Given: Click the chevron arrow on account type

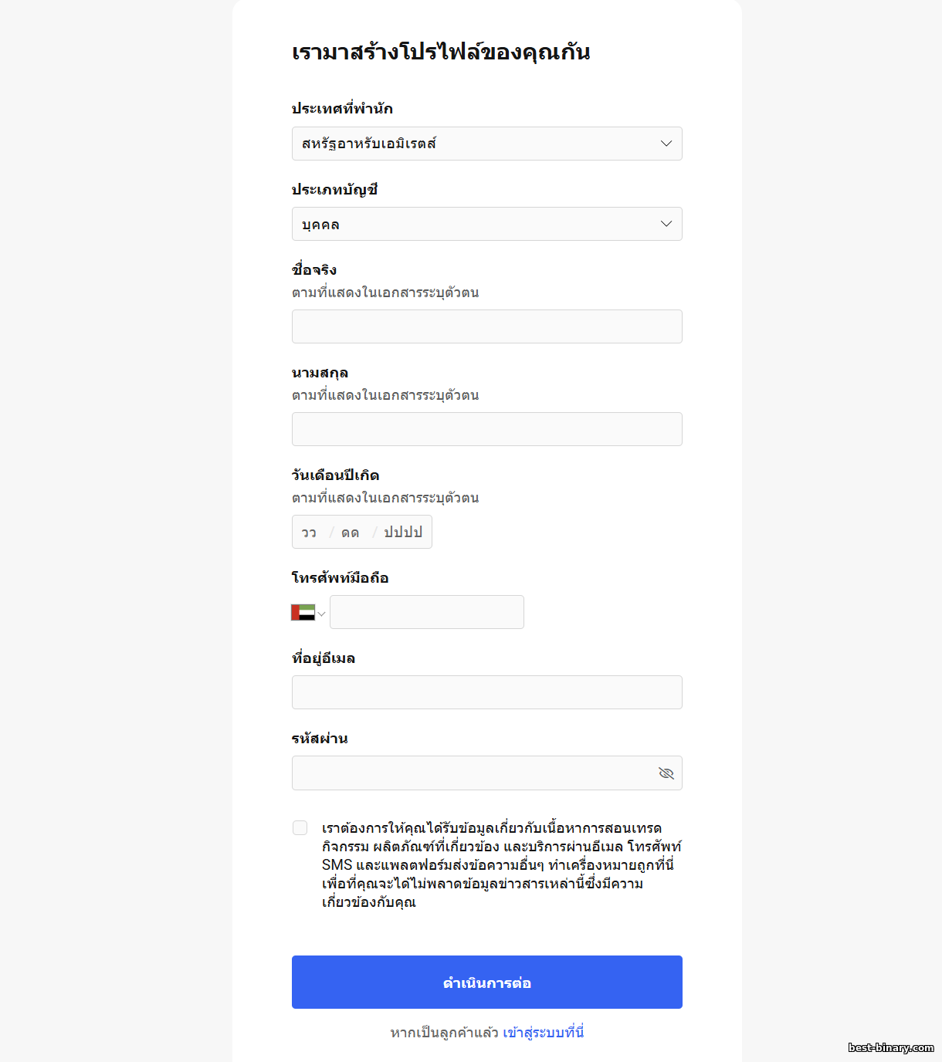Looking at the screenshot, I should (x=666, y=224).
